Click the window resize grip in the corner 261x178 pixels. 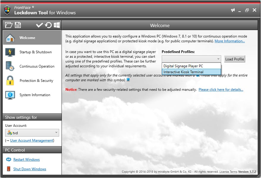point(259,176)
